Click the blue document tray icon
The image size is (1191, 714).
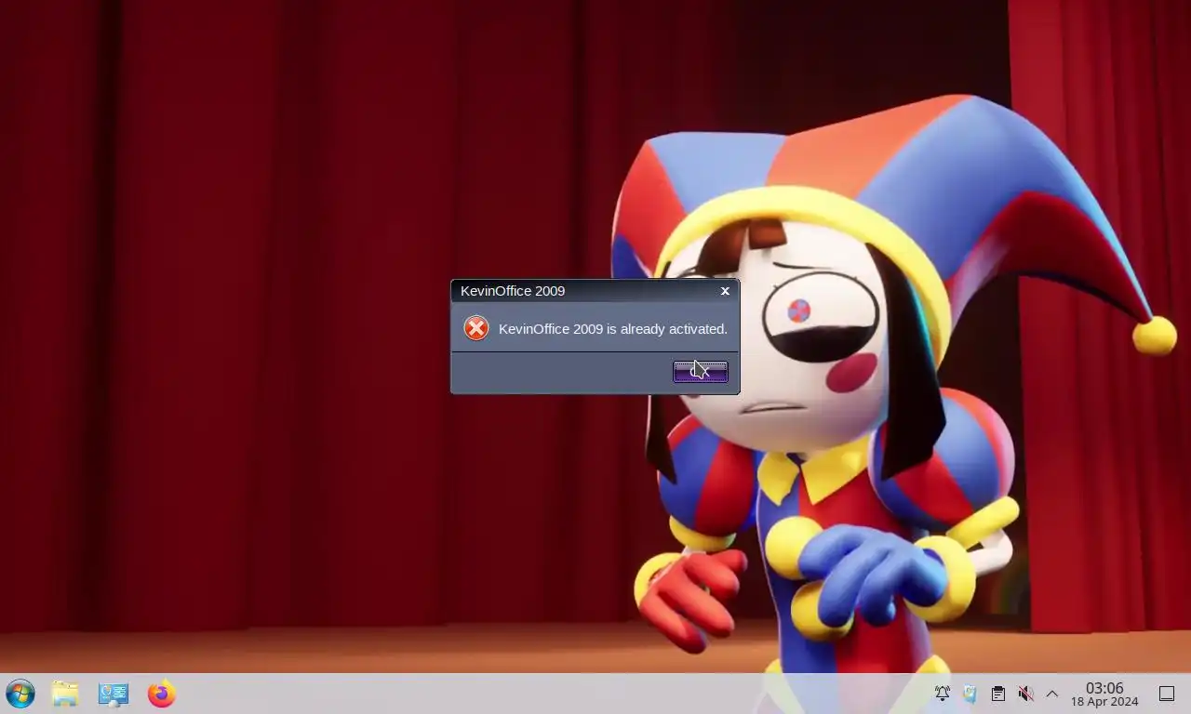[970, 694]
